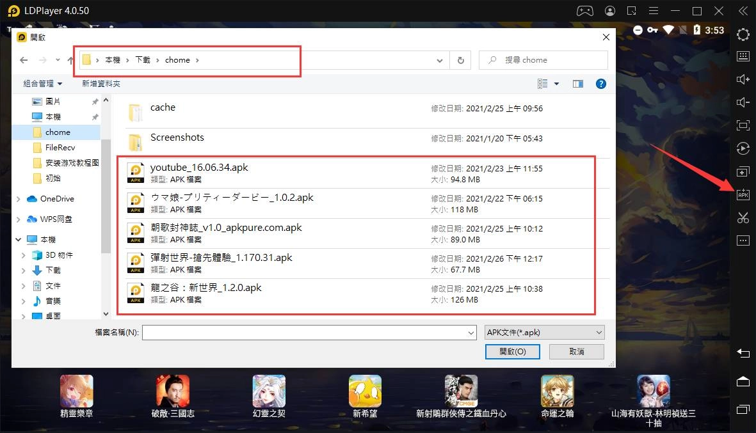Open the 幻靈之契 game icon
The image size is (756, 433).
[x=269, y=391]
